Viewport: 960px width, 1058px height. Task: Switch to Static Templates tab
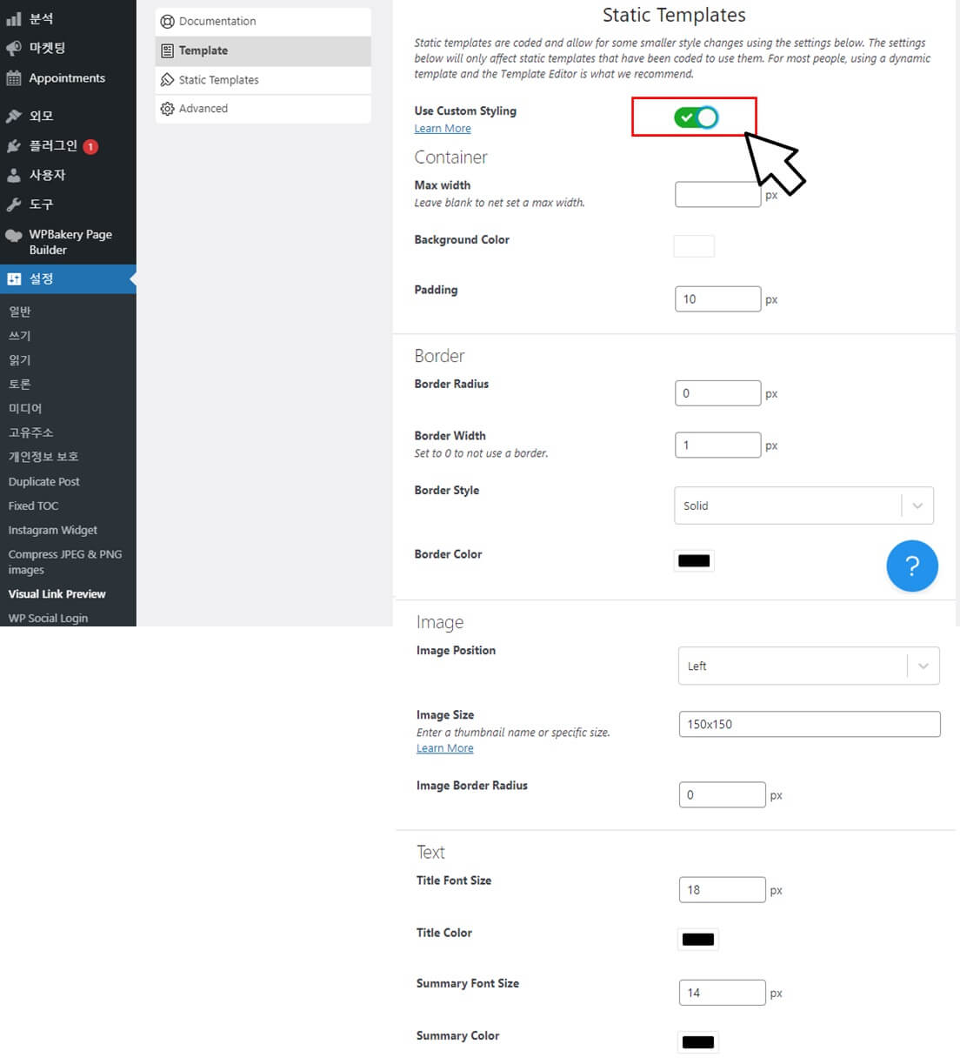[263, 80]
